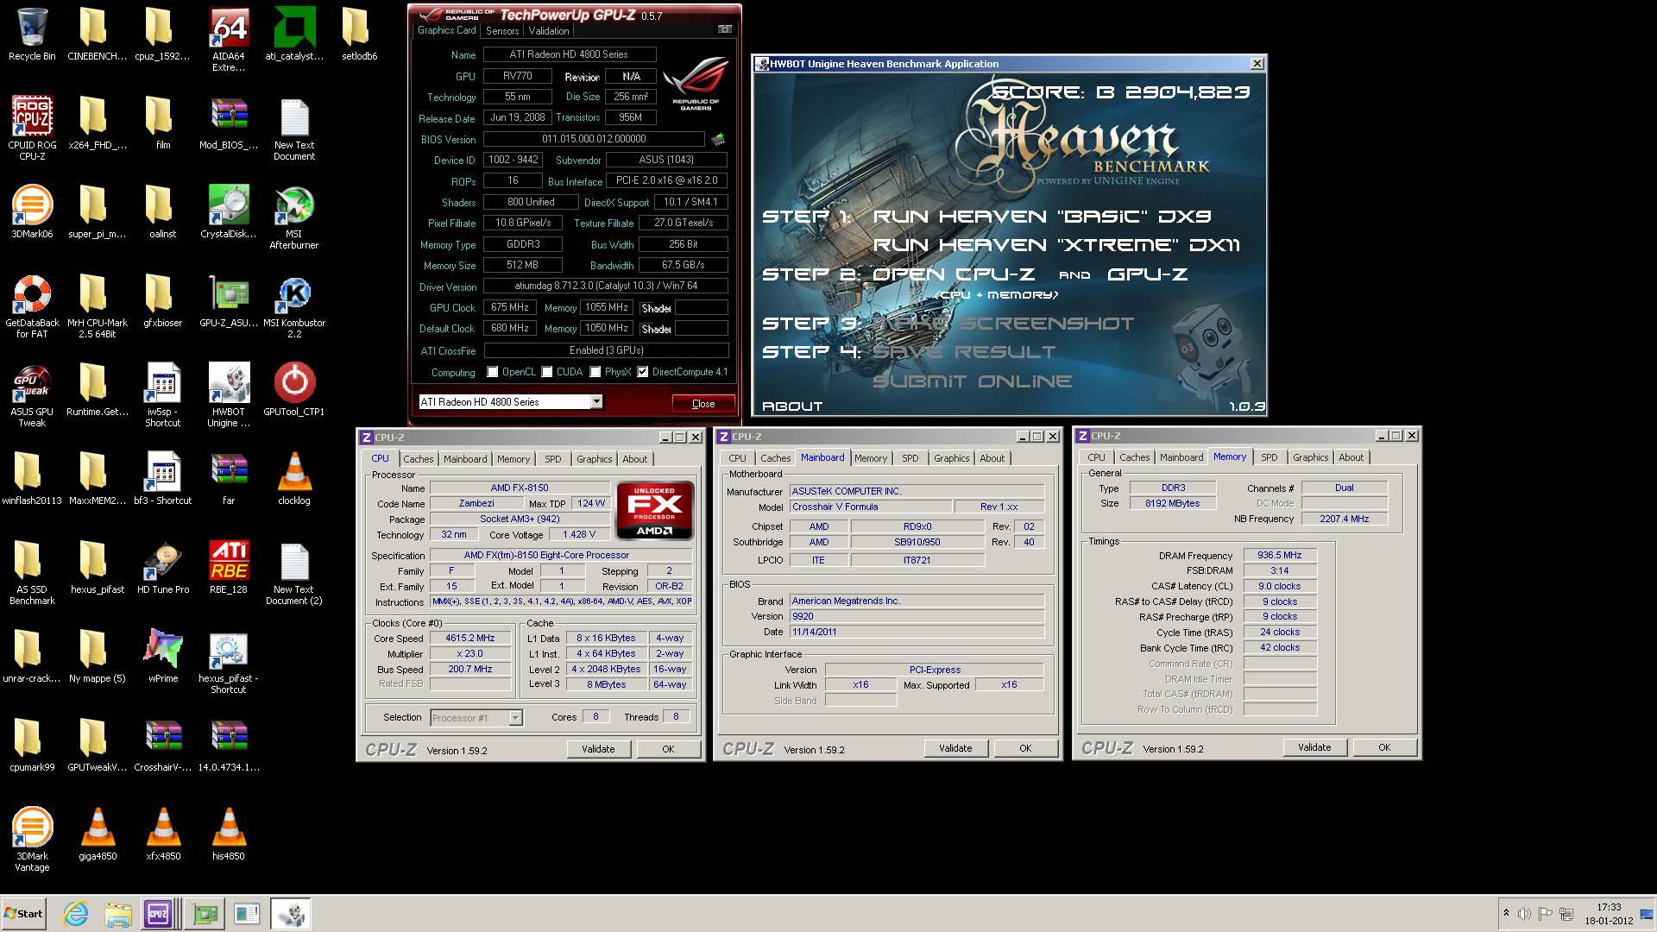Open CrystalDisk desktop shortcut

[x=229, y=211]
